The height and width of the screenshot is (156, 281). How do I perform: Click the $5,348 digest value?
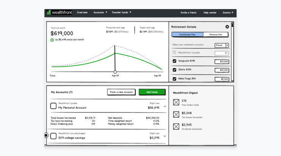pyautogui.click(x=186, y=113)
